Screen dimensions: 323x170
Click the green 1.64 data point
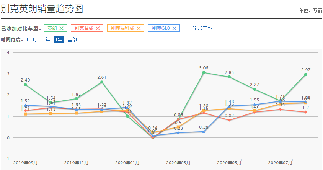click(51, 103)
